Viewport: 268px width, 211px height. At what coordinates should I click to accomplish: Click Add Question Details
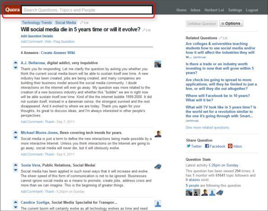(37, 36)
